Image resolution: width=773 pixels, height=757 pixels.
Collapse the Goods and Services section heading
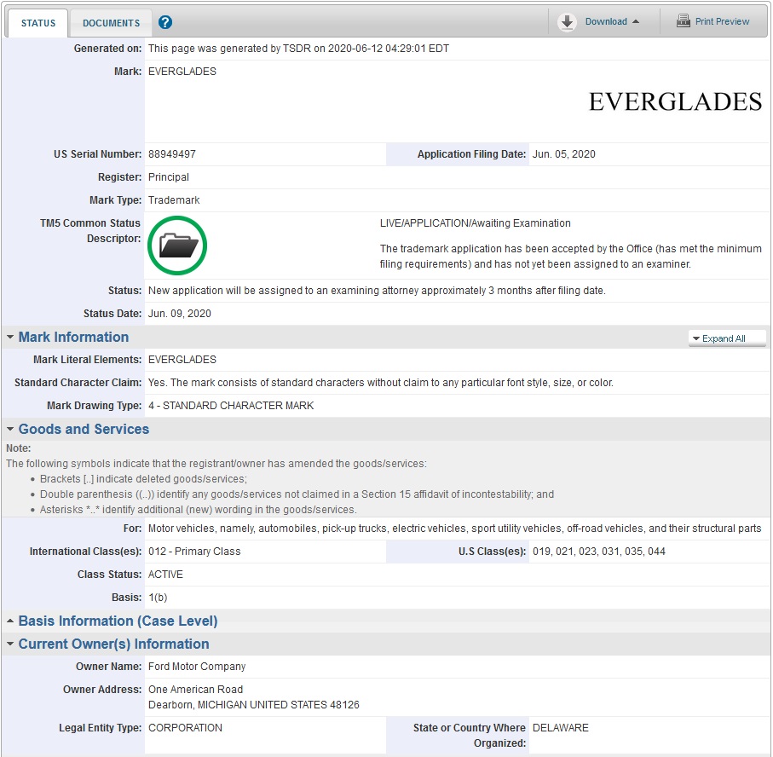pyautogui.click(x=84, y=430)
